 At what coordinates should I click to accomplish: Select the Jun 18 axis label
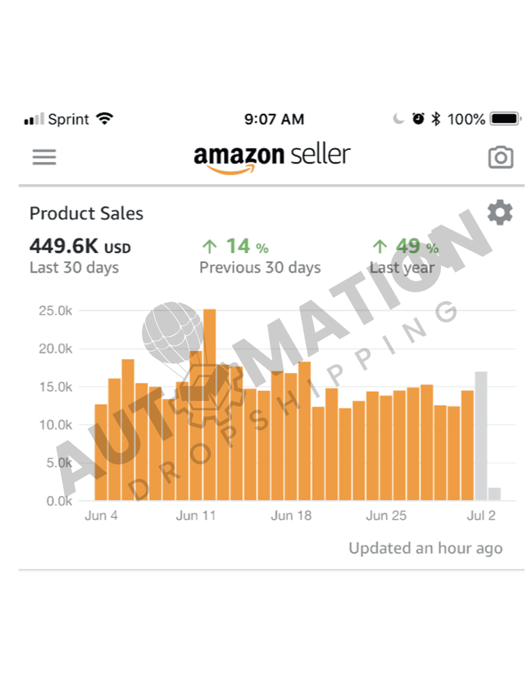click(291, 516)
